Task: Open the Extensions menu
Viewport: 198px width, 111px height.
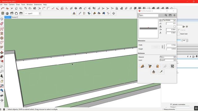Action: (38, 4)
